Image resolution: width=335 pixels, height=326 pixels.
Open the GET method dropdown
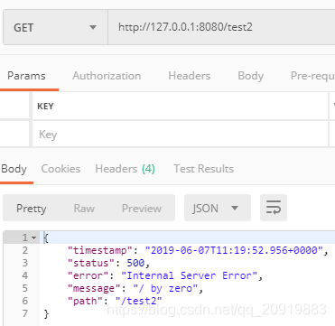pos(55,27)
